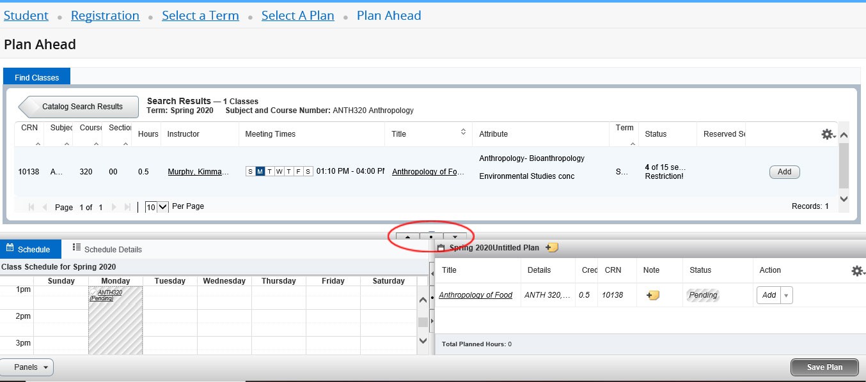Click Pending status for Anthropology of Food
866x382 pixels.
703,295
